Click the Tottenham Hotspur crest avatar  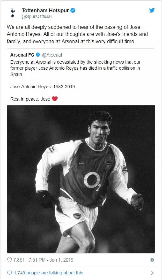pos(13,13)
